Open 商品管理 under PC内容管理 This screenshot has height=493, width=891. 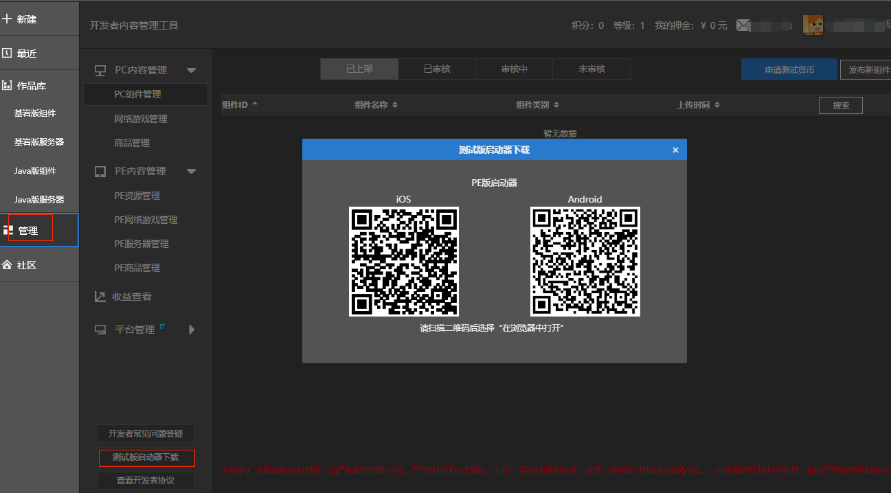tap(132, 143)
